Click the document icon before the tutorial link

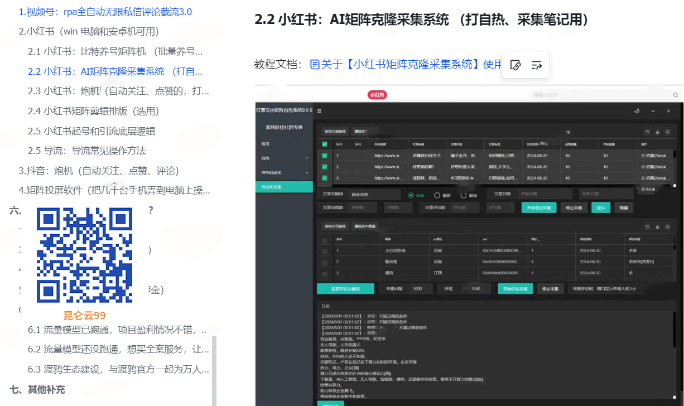(x=315, y=65)
